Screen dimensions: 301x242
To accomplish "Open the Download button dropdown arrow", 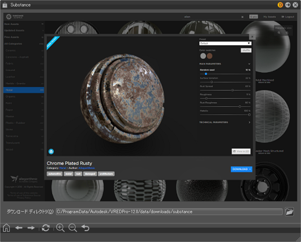I will pos(250,169).
